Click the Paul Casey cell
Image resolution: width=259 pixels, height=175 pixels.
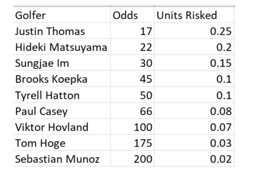click(41, 111)
